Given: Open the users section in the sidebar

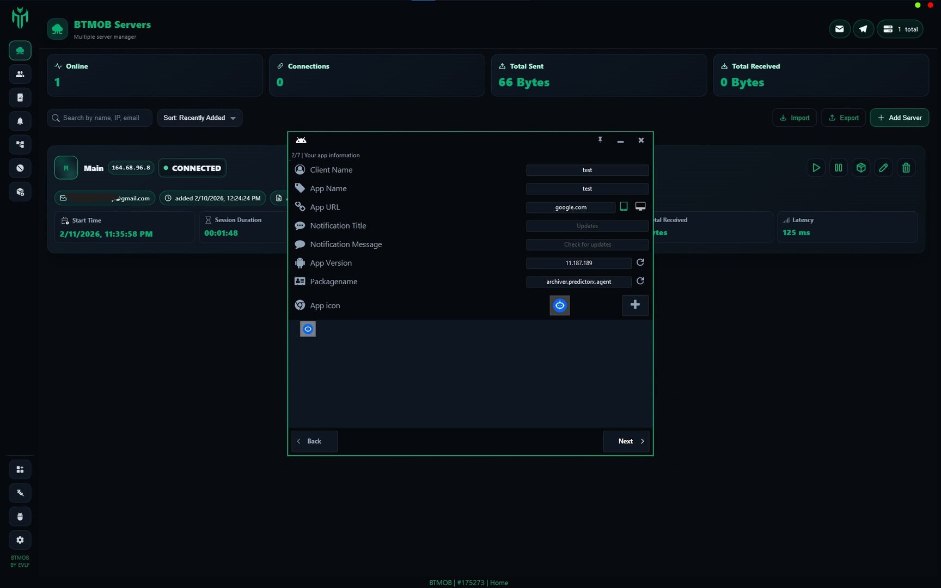Looking at the screenshot, I should click(20, 74).
